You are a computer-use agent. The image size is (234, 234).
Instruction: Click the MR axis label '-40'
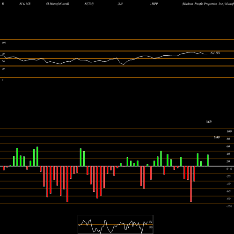(x=228, y=184)
